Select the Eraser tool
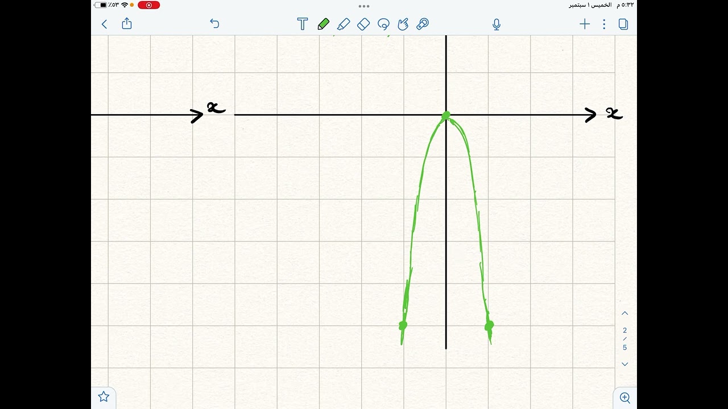Screen dimensions: 728x409 363,24
